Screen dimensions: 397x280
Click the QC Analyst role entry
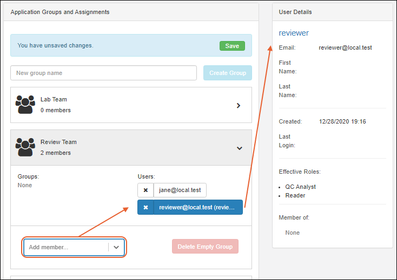300,187
